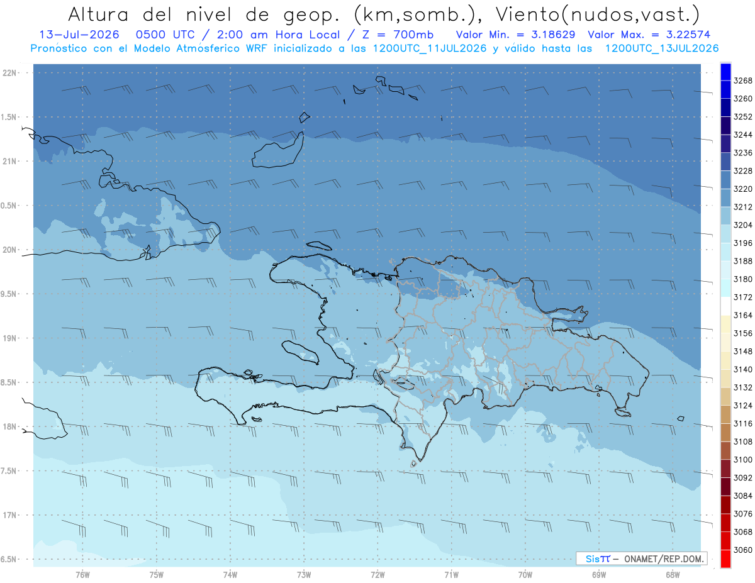Click the colorbar value "3220"
Screen dimensions: 755x583
pos(743,189)
